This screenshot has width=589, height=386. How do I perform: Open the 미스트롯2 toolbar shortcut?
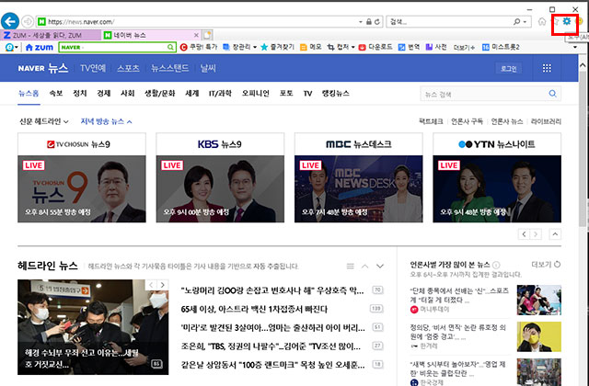(501, 47)
